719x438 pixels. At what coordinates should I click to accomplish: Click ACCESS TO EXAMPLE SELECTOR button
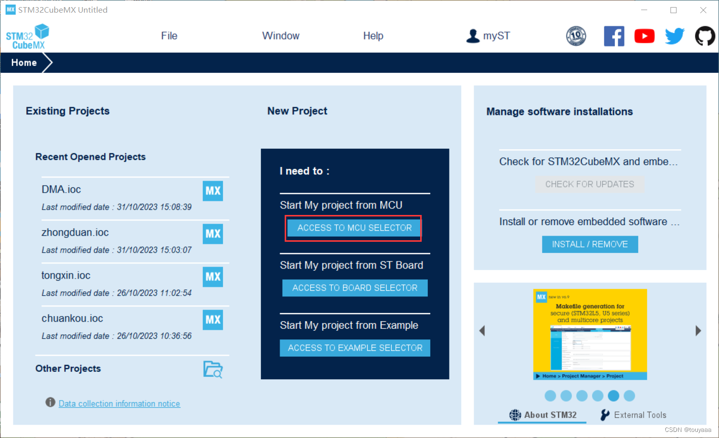355,348
